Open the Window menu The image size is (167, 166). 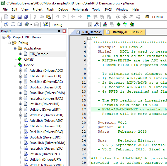(x=122, y=9)
